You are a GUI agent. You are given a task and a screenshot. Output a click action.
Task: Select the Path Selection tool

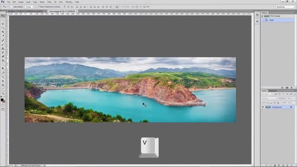click(x=3, y=81)
